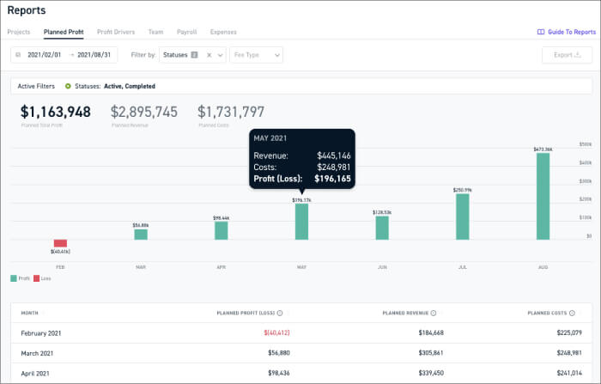Screen dimensions: 601x384
Task: Click the Guide To Reports book icon
Action: (x=541, y=32)
